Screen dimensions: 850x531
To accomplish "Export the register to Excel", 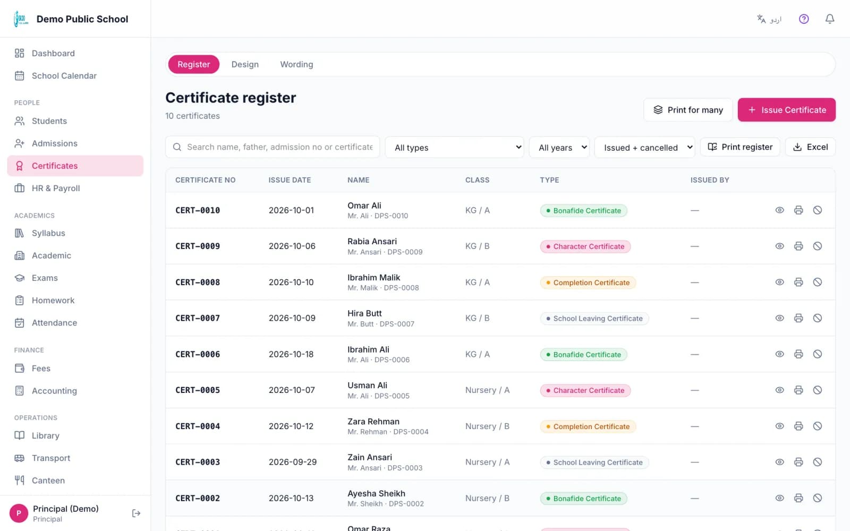I will coord(810,147).
